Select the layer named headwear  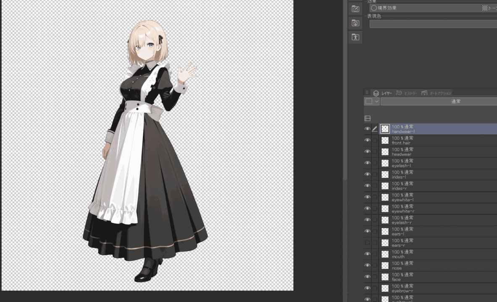tap(438, 152)
